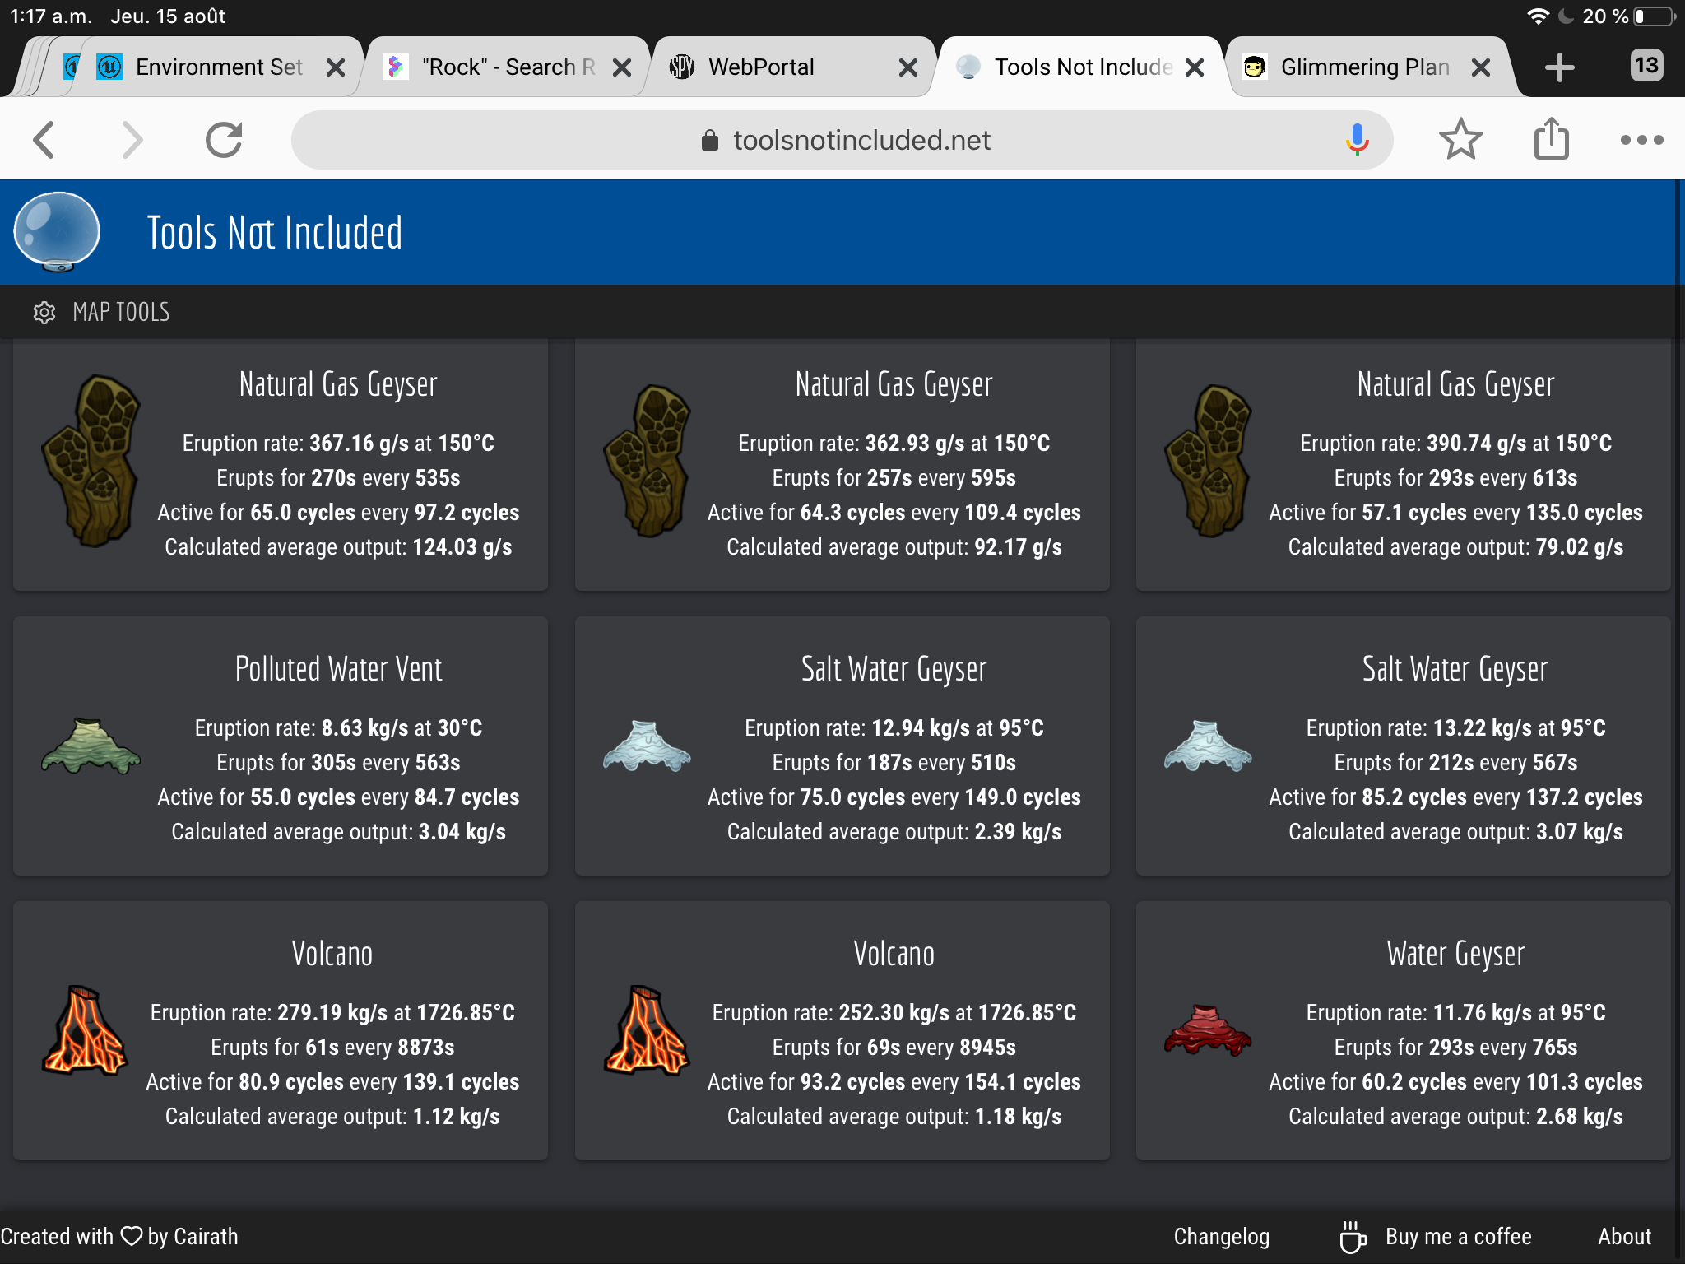
Task: Open the About link in footer
Action: 1624,1236
